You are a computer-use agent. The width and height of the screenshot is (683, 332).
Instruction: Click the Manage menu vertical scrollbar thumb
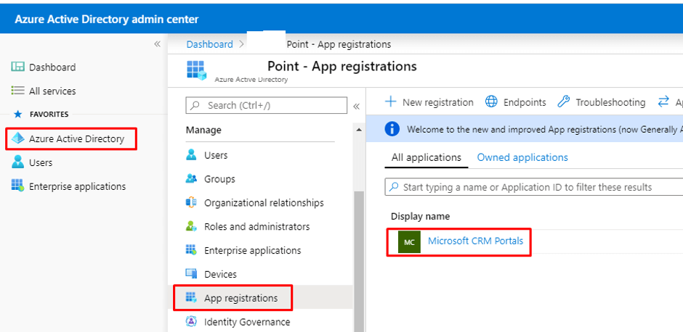(x=359, y=261)
